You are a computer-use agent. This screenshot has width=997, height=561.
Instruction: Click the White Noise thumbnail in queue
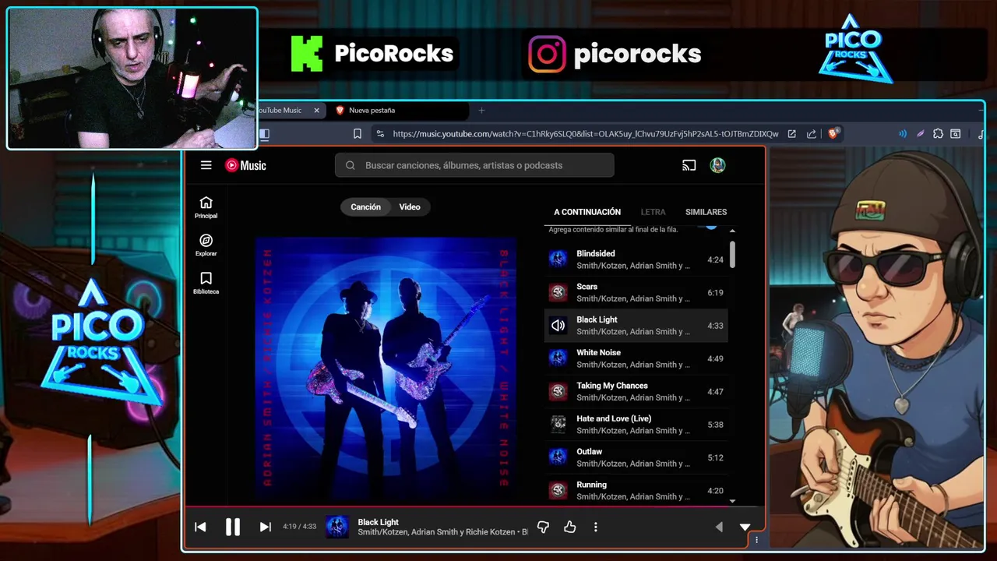click(x=558, y=358)
